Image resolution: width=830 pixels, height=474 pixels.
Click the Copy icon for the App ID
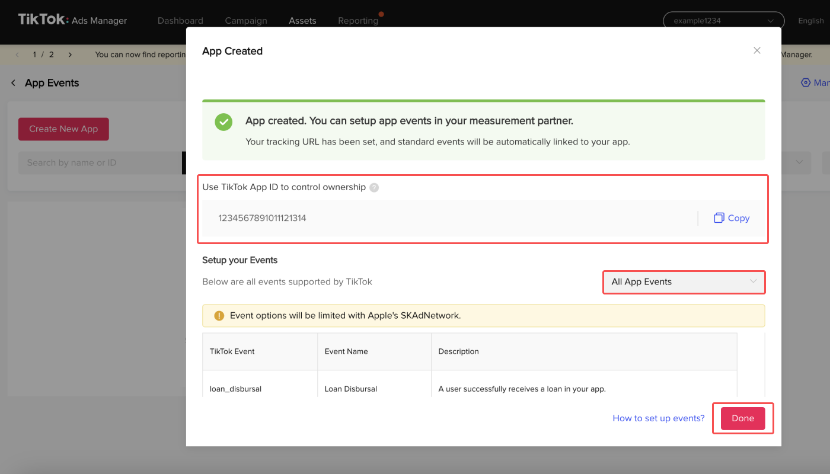(x=719, y=218)
